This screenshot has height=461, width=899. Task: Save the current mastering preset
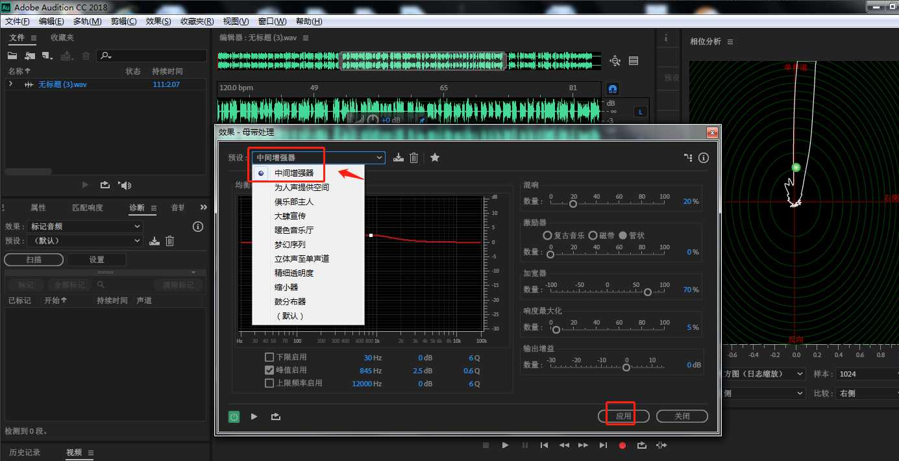[398, 157]
